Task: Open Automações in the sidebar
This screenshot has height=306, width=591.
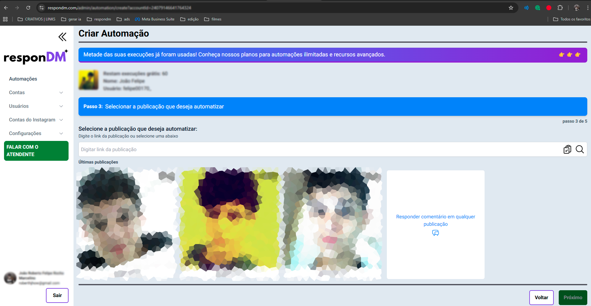Action: point(23,79)
